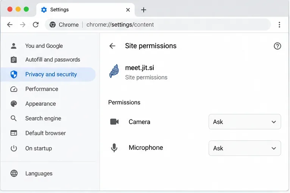Image resolution: width=290 pixels, height=193 pixels.
Task: Click the yellow minimize window button
Action: 18,9
